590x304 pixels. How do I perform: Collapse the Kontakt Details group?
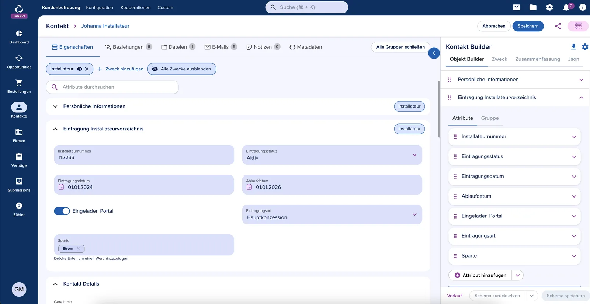(55, 284)
